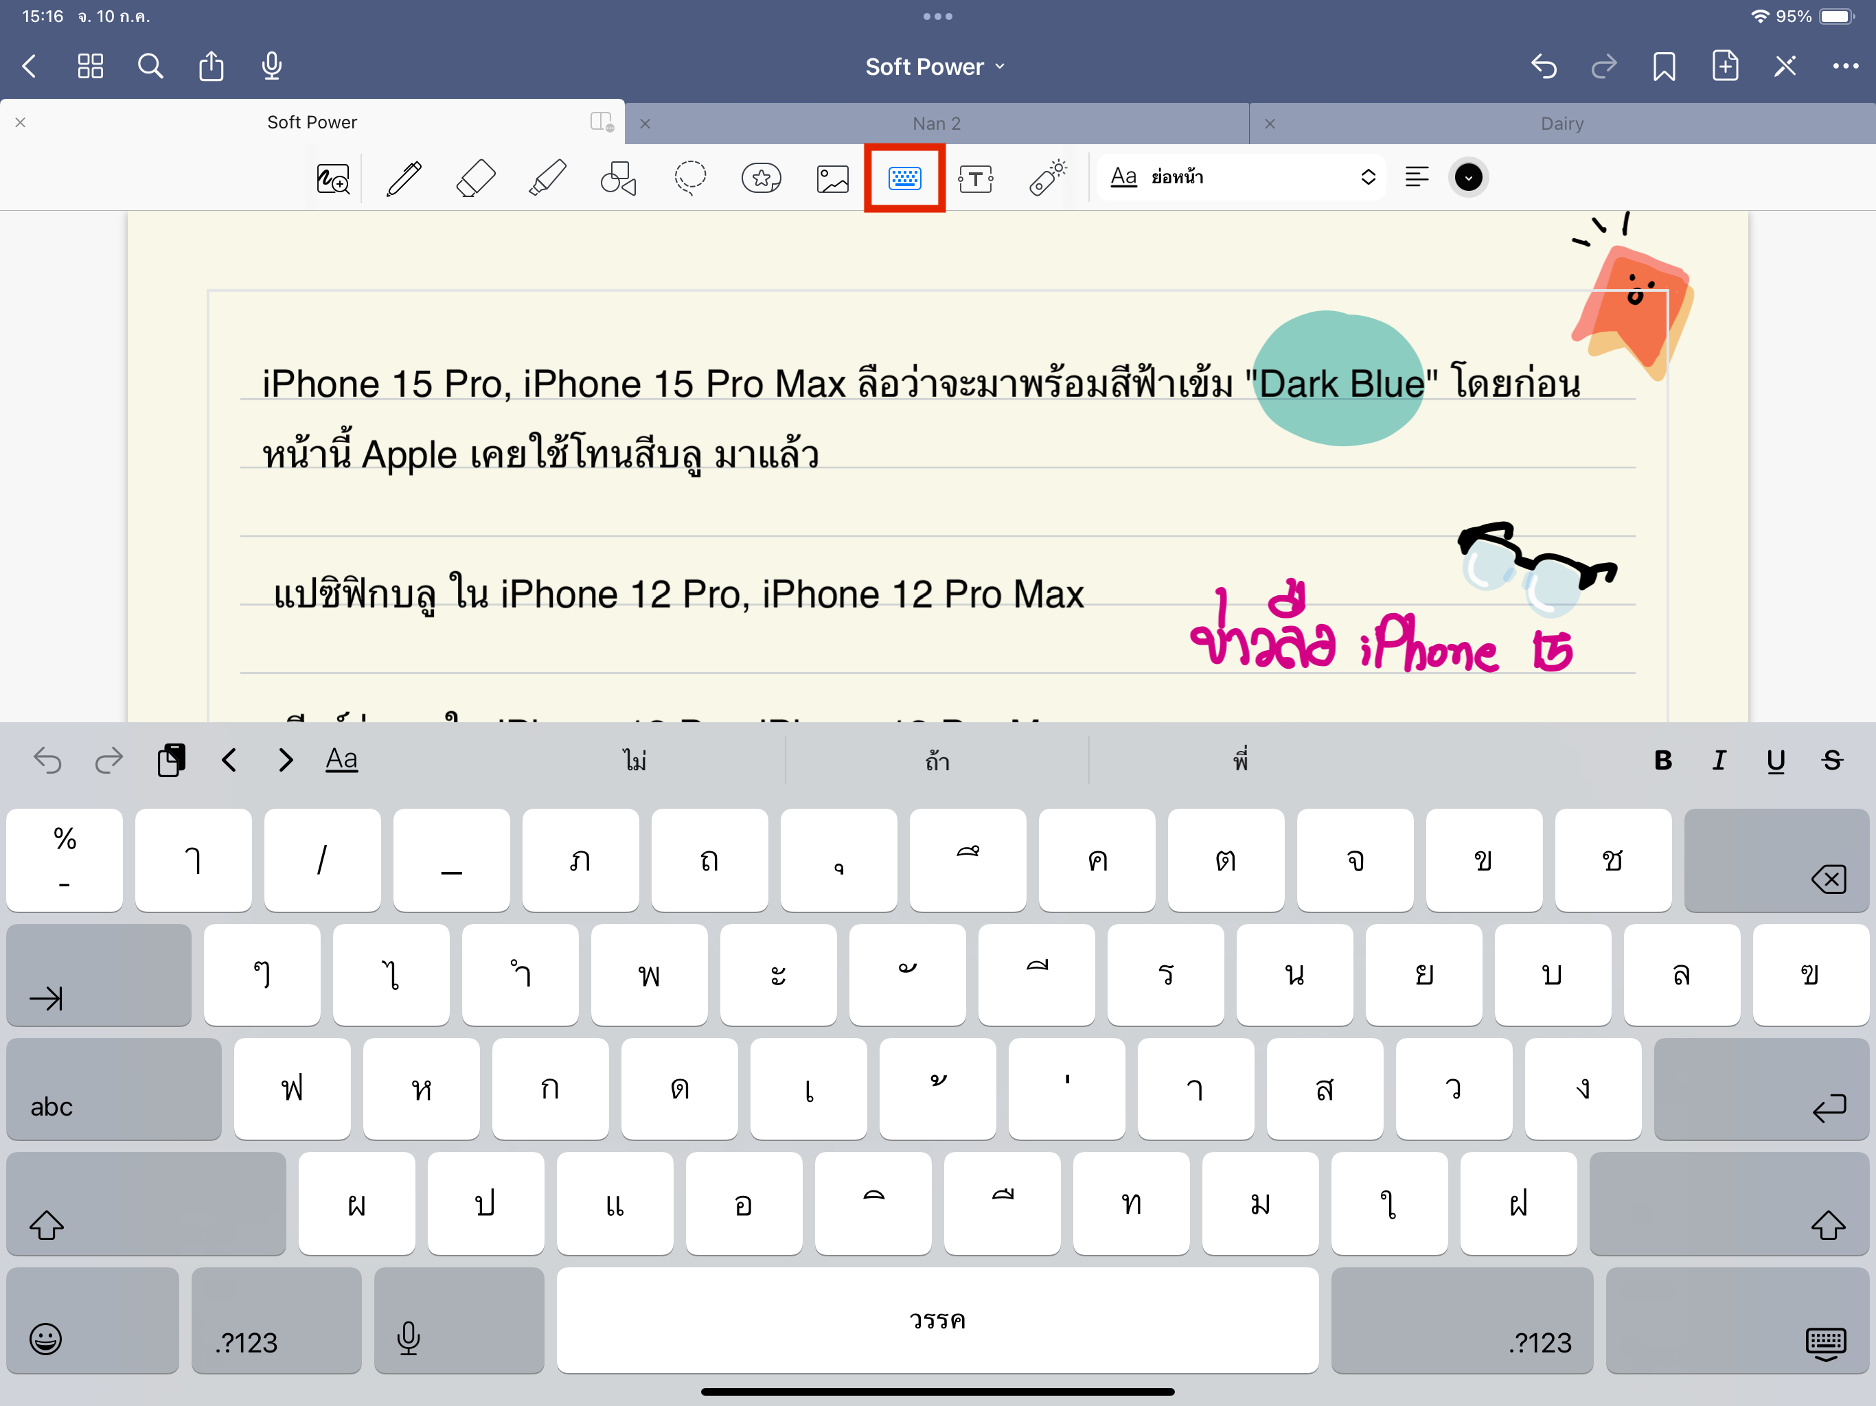Select the Eraser tool
Viewport: 1876px width, 1406px height.
pyautogui.click(x=475, y=178)
